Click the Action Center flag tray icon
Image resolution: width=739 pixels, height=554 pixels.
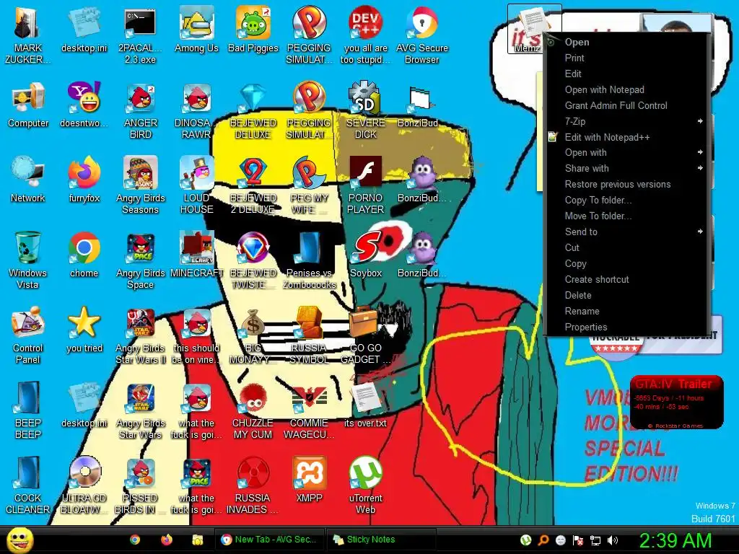578,540
